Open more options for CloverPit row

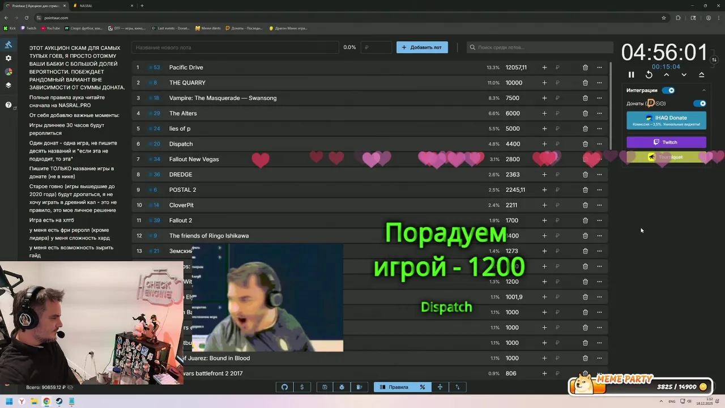[599, 205]
